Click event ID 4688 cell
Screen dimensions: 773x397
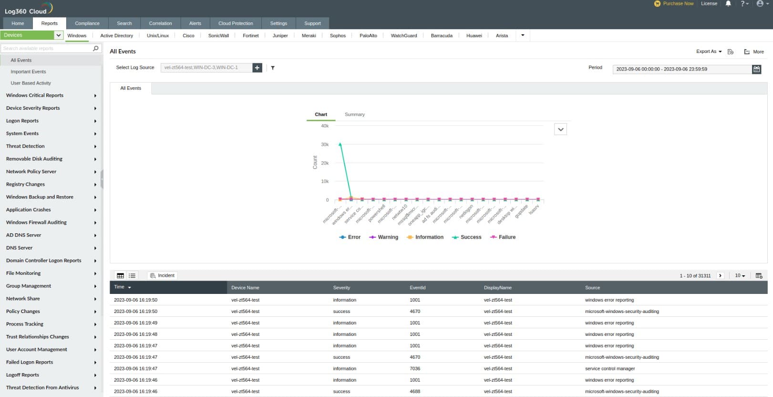coord(415,392)
